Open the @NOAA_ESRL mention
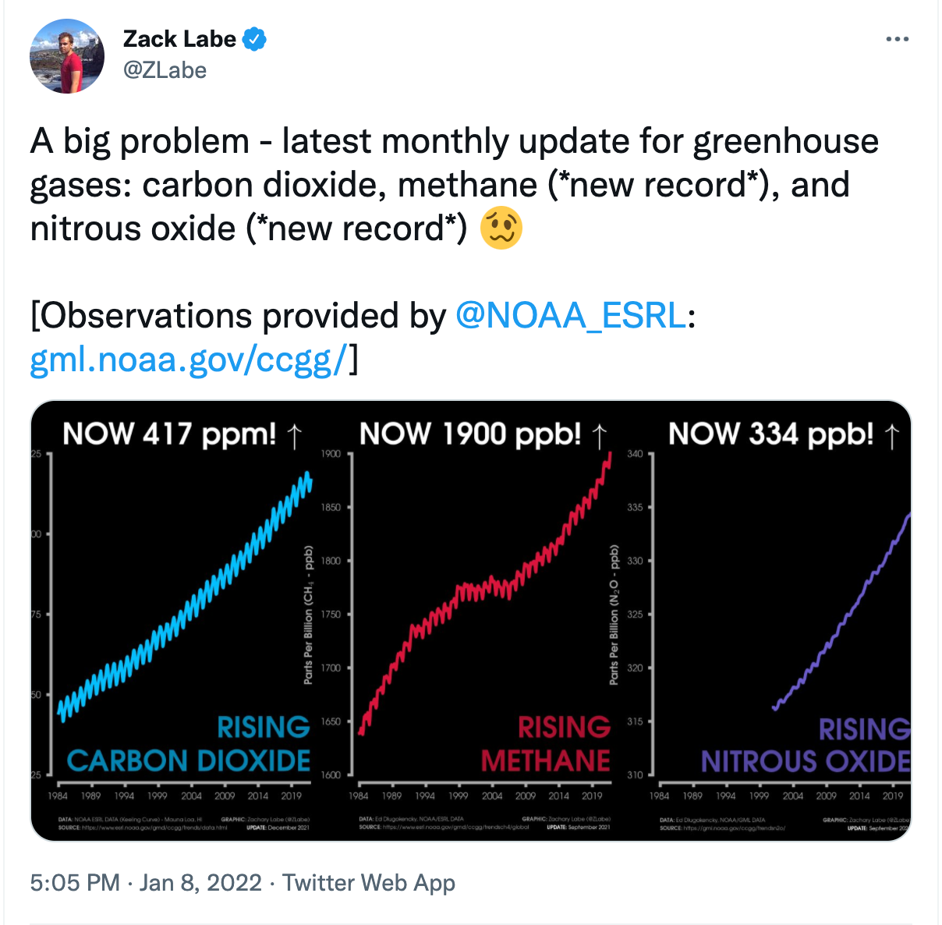Screen dimensions: 942x925 (x=570, y=316)
